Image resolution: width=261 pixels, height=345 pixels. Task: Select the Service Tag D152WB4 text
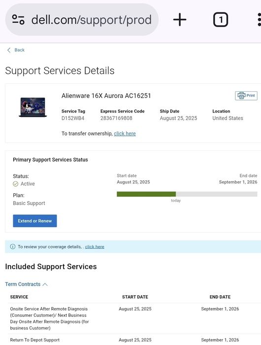pyautogui.click(x=73, y=118)
